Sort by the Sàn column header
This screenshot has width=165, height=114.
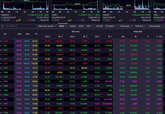pos(27,34)
